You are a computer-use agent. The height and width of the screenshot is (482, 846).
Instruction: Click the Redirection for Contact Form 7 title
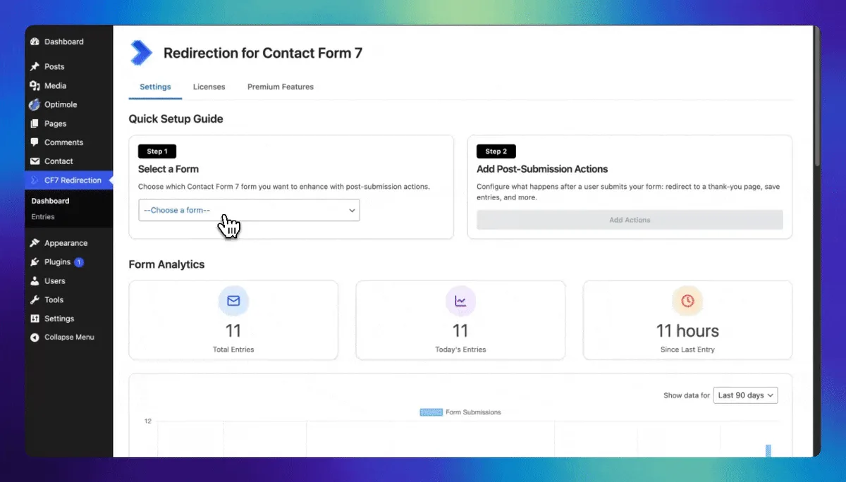(263, 53)
